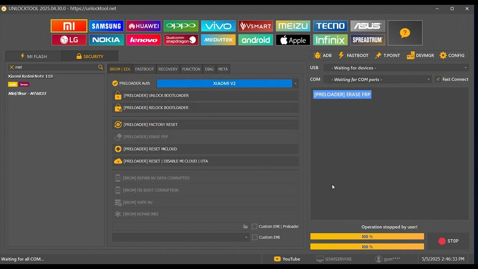Open the Vsmart brand section
The image size is (478, 269).
[256, 26]
